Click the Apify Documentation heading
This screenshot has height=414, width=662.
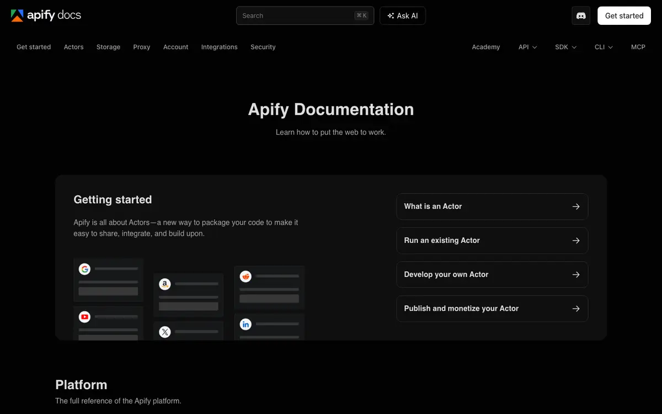coord(331,109)
